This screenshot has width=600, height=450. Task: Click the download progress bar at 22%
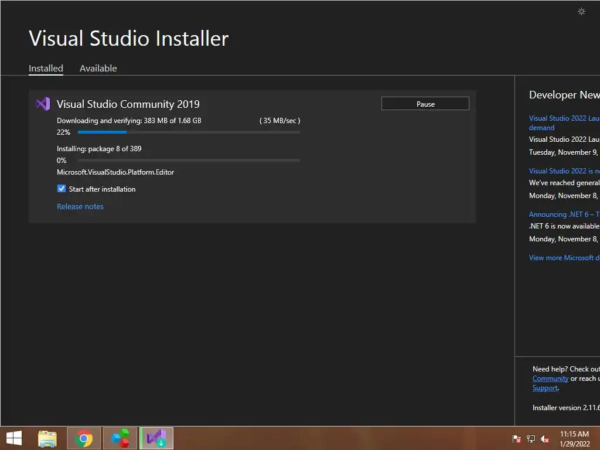(x=189, y=132)
